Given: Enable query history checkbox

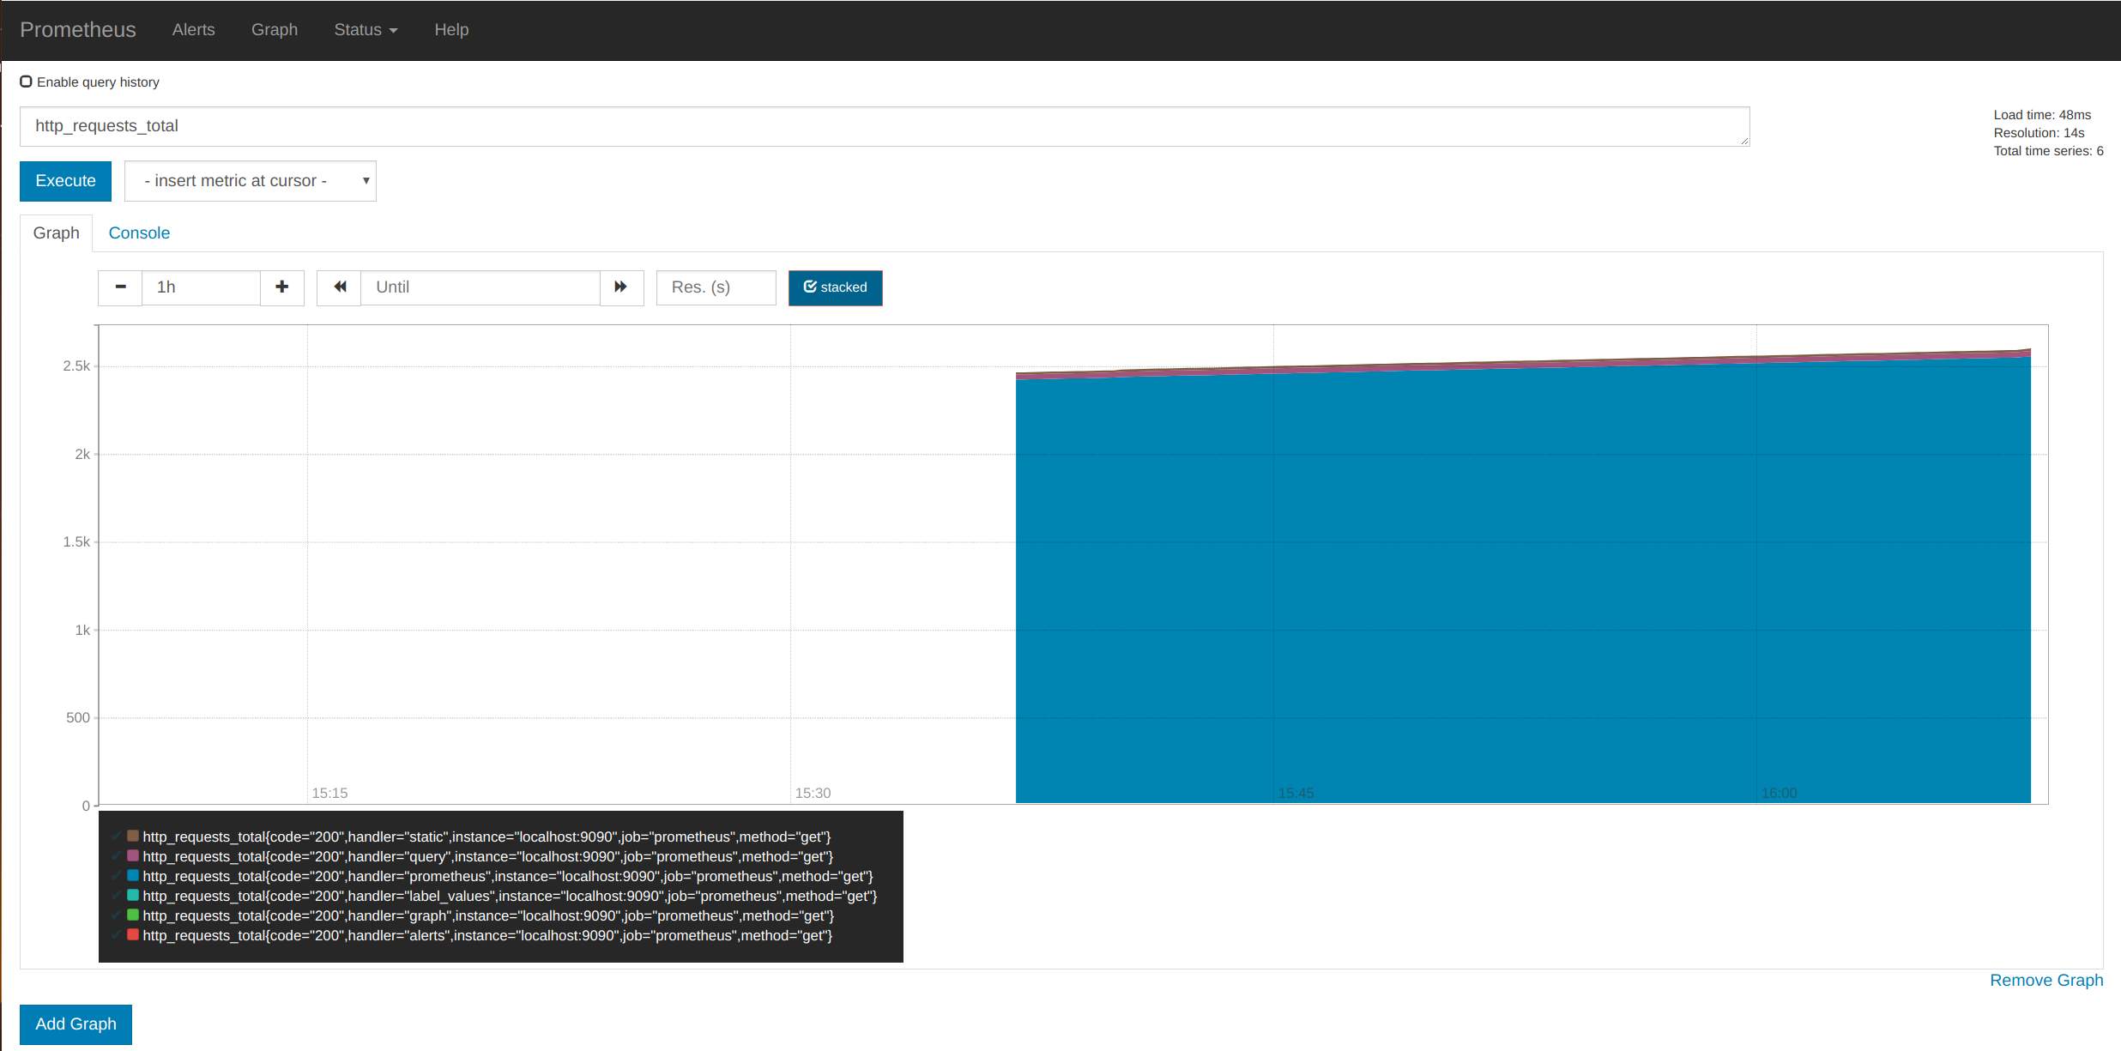Looking at the screenshot, I should [27, 82].
